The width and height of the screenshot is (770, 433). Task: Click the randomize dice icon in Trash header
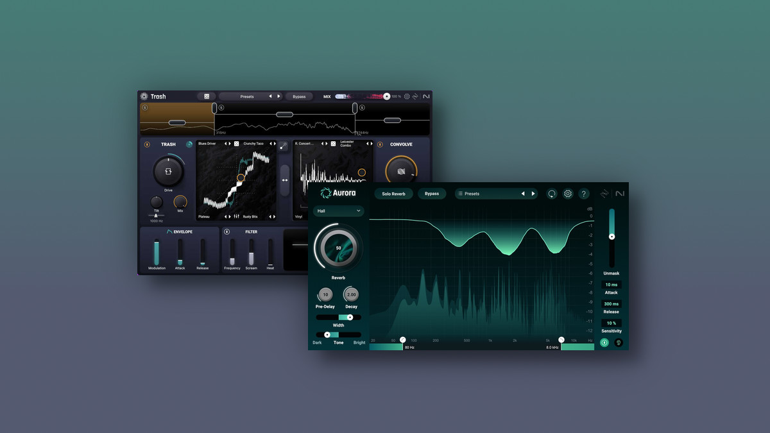[207, 96]
